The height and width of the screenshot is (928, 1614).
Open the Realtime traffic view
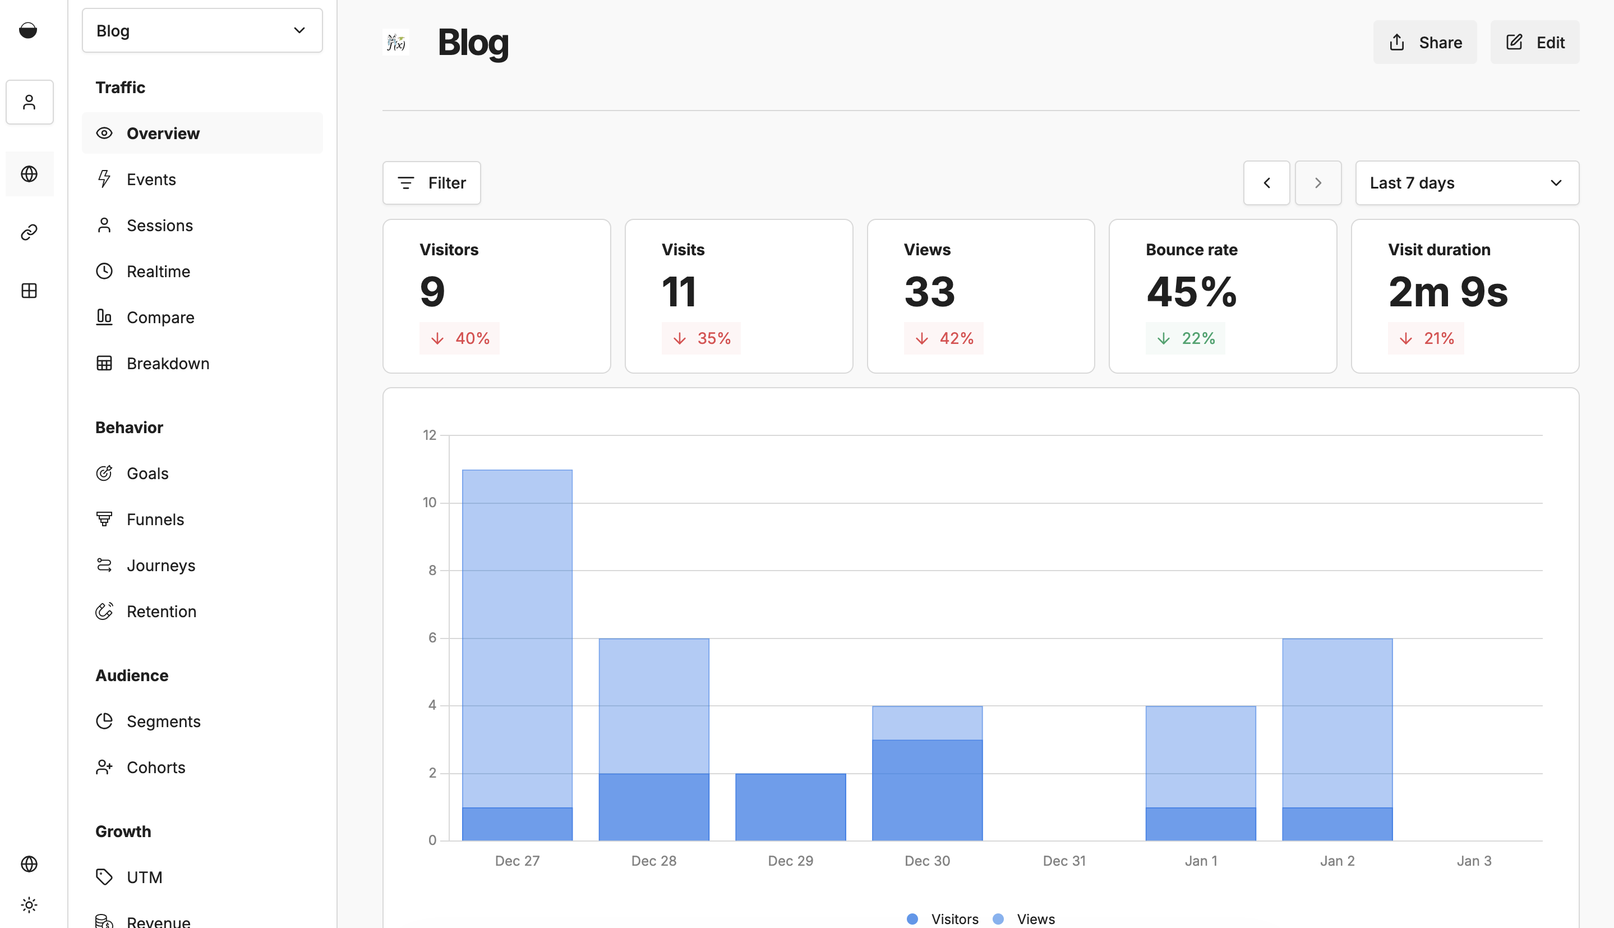tap(158, 271)
